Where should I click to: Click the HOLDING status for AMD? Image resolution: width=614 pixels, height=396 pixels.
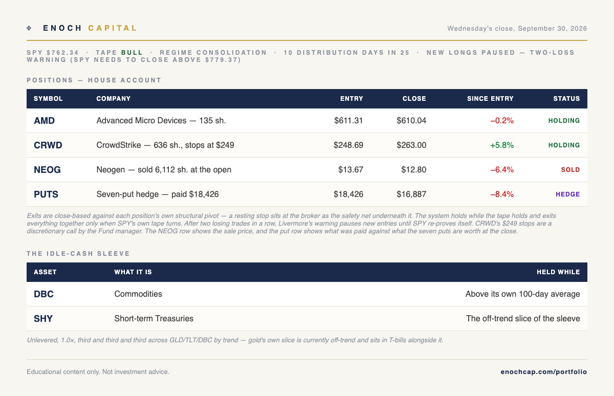coord(564,121)
